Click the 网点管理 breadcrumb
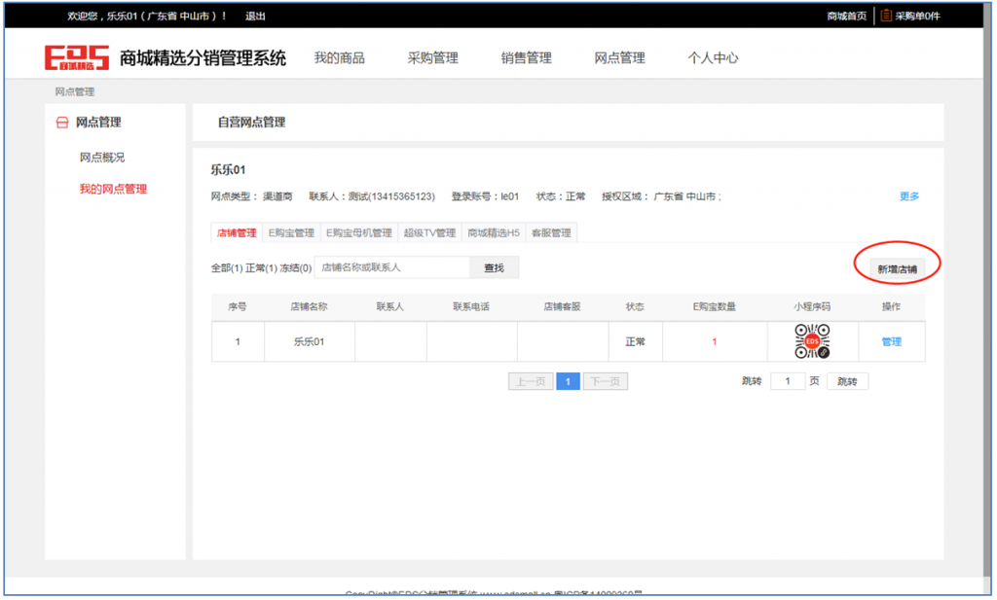The height and width of the screenshot is (600, 997). click(x=74, y=92)
